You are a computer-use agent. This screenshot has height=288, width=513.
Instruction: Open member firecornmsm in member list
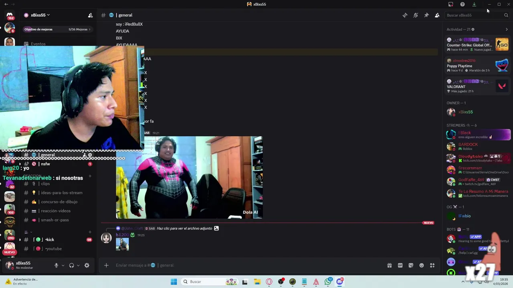click(x=478, y=170)
